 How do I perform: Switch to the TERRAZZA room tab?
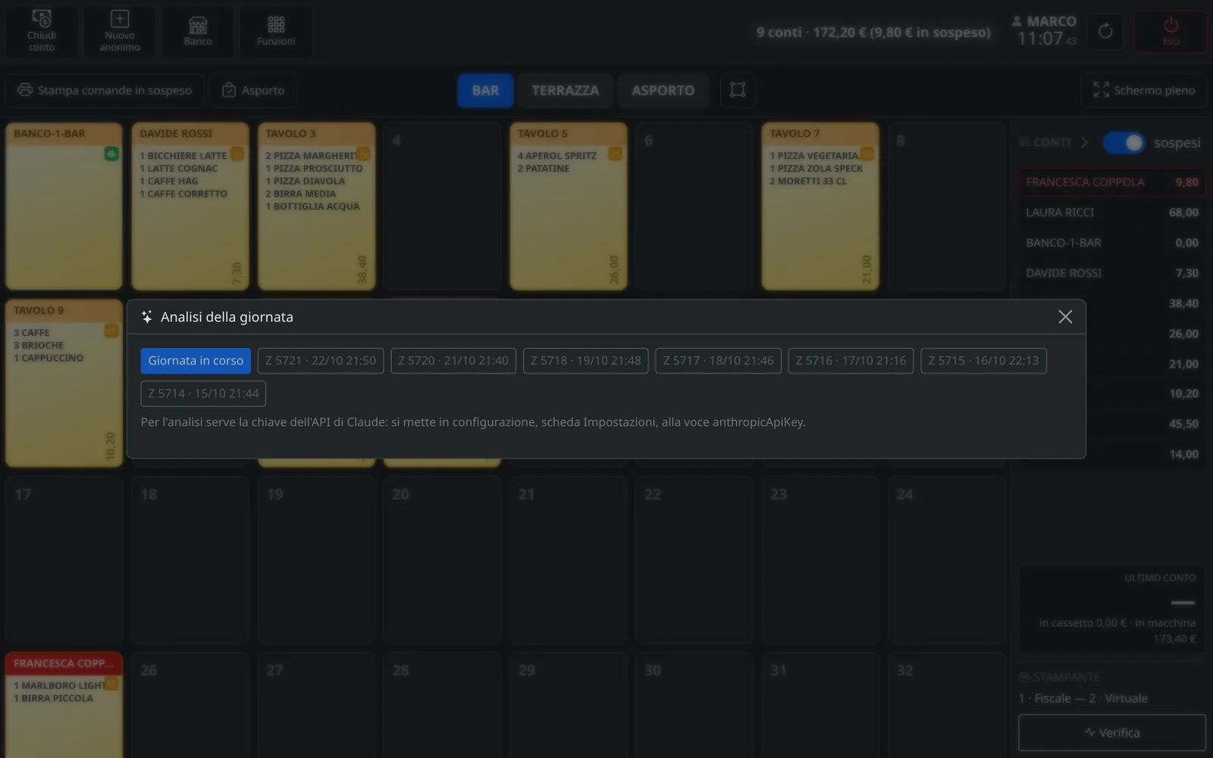point(565,90)
